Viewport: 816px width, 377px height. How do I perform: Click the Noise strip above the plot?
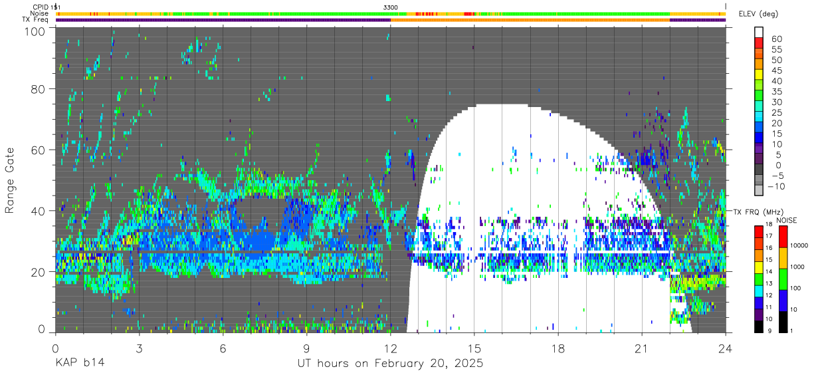[391, 13]
